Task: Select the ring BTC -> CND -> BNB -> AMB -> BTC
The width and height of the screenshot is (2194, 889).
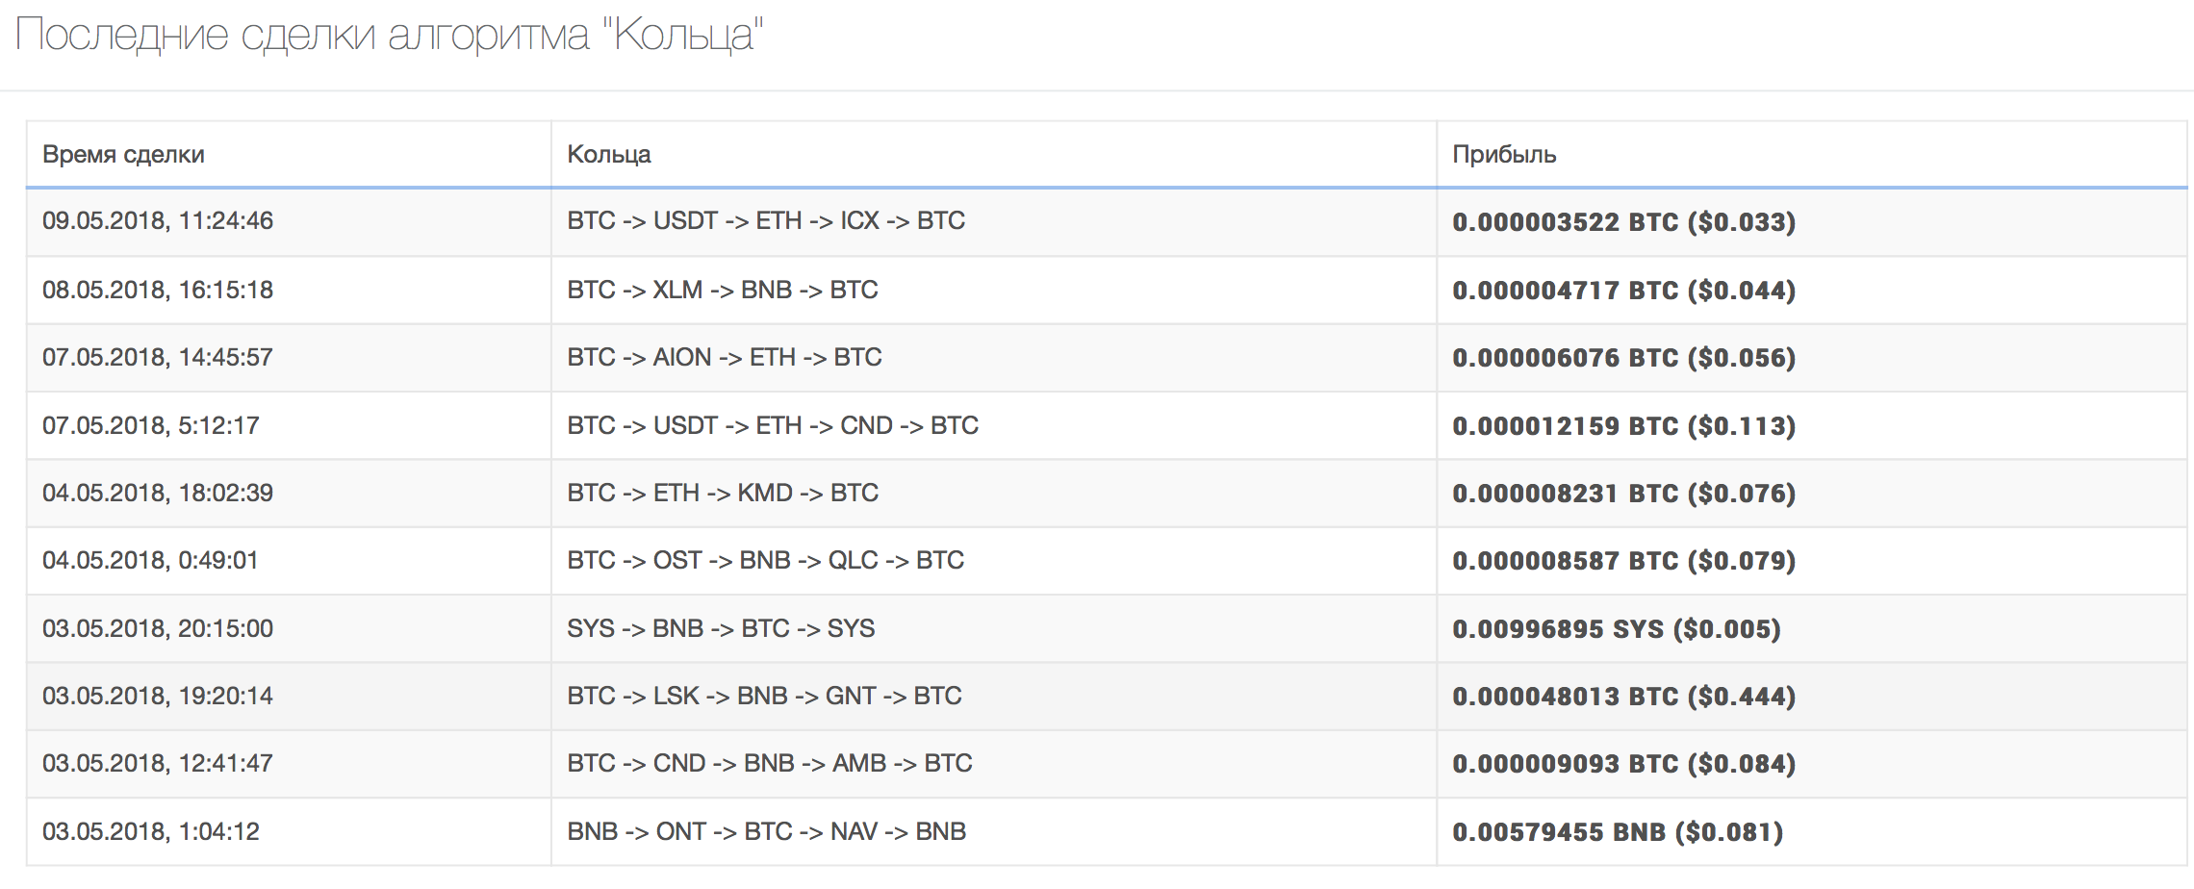Action: (770, 763)
